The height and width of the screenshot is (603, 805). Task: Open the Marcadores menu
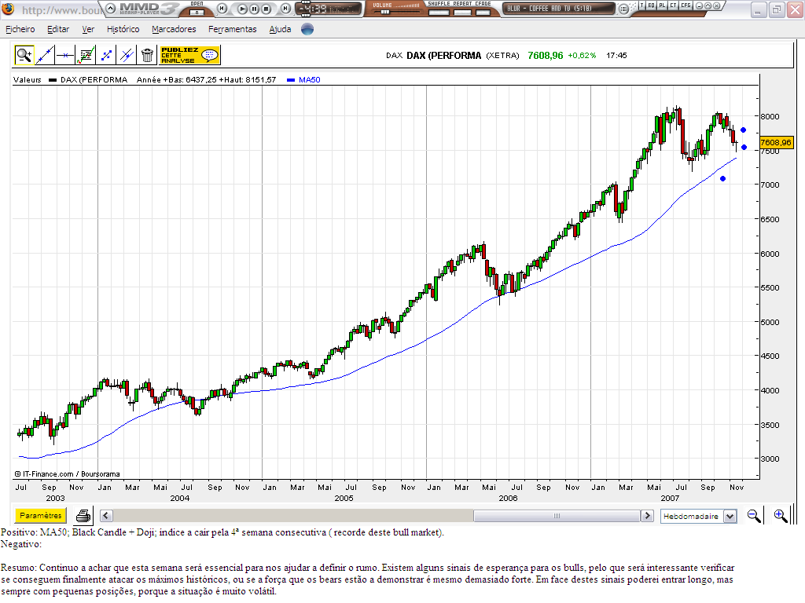point(174,29)
